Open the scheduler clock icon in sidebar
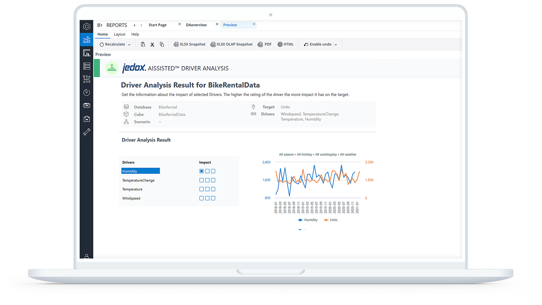The height and width of the screenshot is (305, 542). click(x=87, y=92)
